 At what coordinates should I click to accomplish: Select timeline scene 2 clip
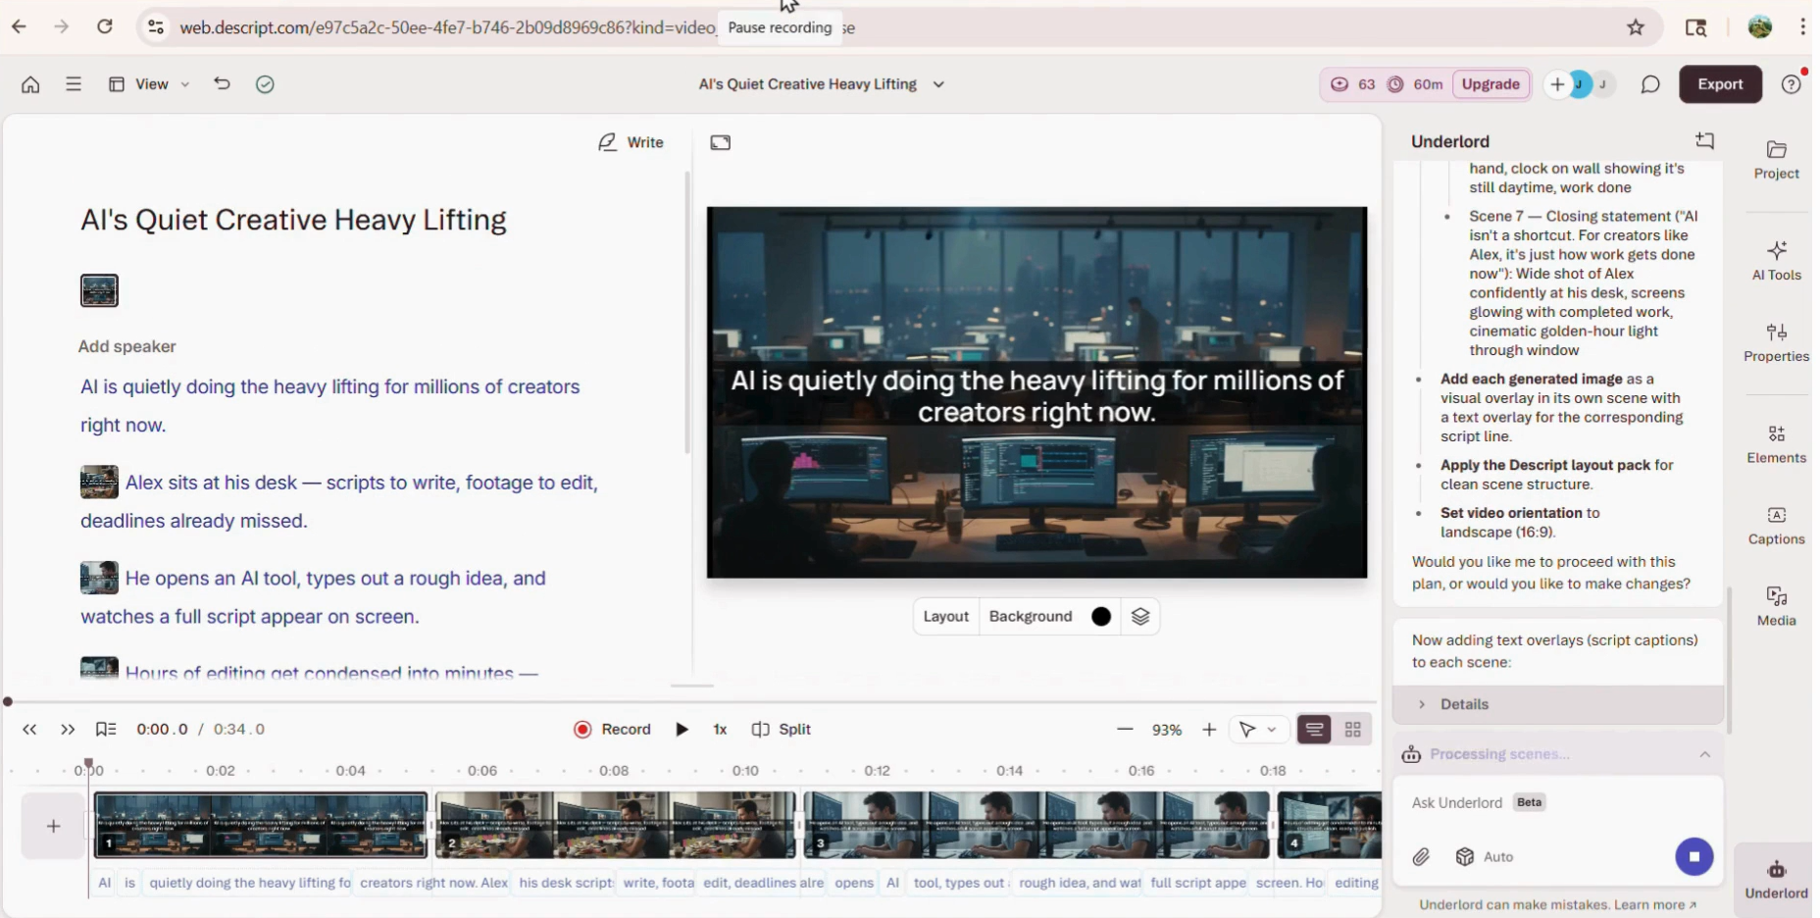pyautogui.click(x=616, y=826)
